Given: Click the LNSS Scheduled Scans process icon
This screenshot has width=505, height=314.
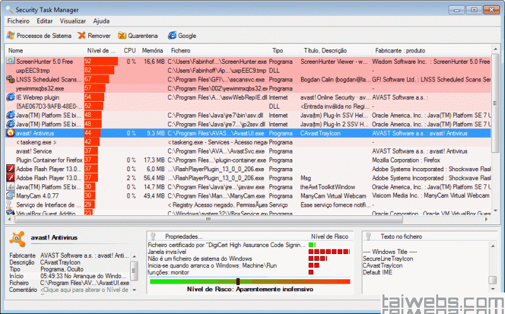Looking at the screenshot, I should point(11,80).
